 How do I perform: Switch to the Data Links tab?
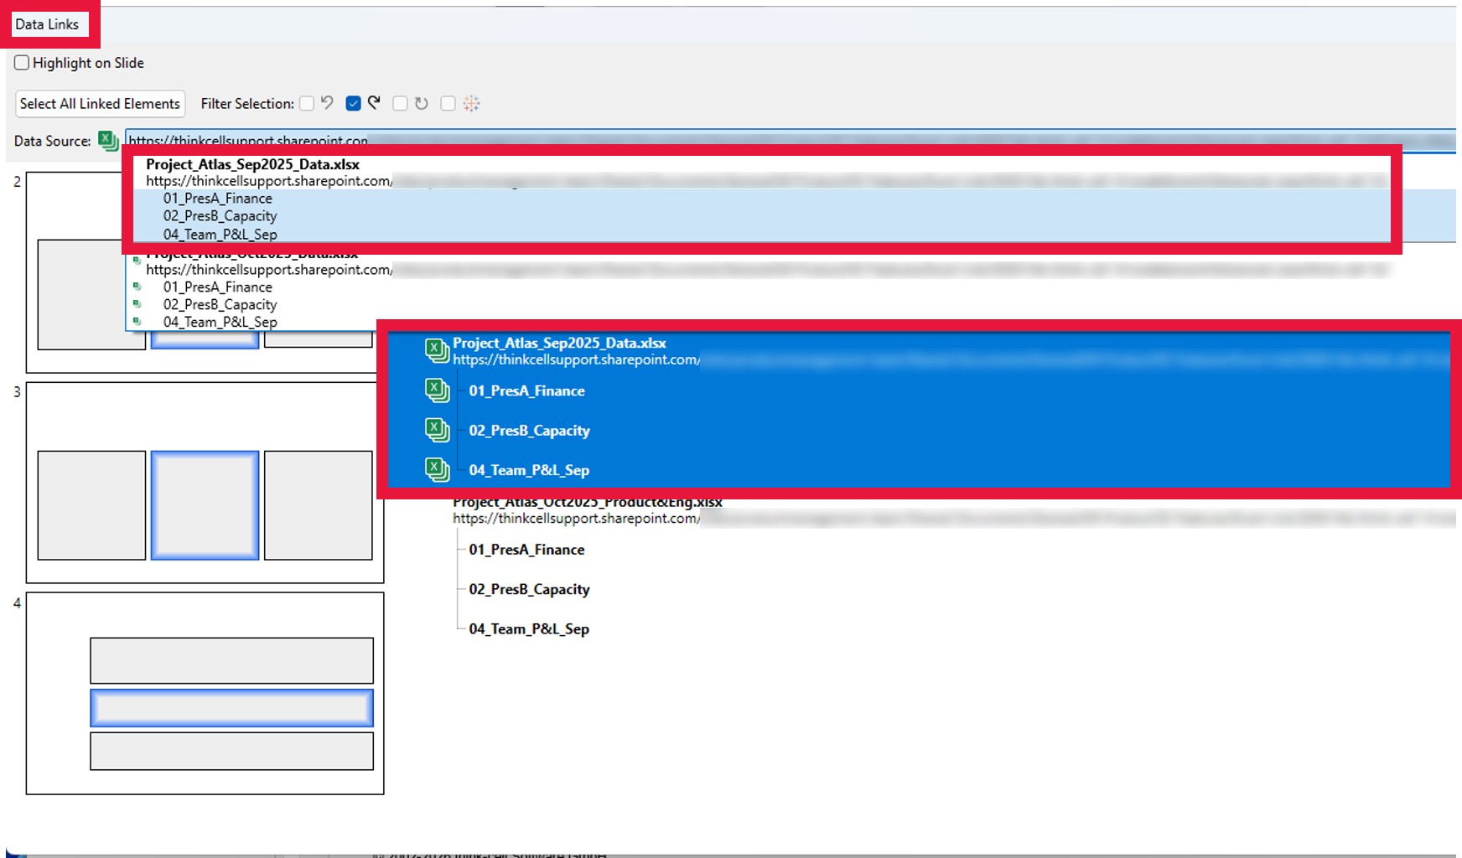point(47,24)
